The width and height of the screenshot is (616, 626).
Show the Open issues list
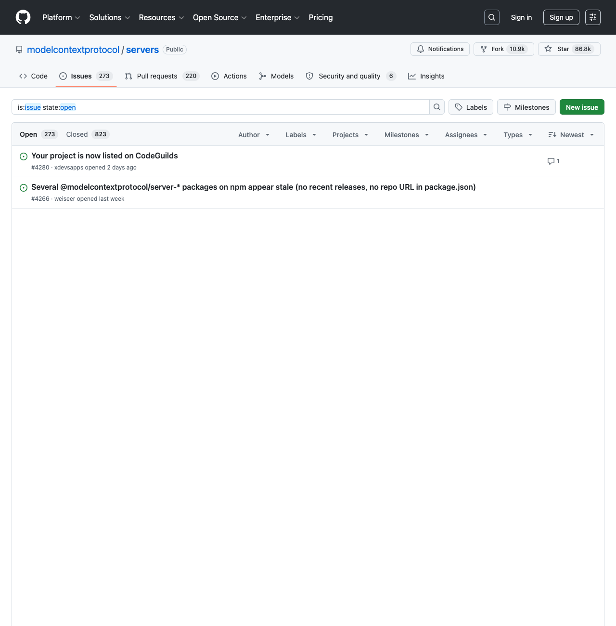coord(38,134)
